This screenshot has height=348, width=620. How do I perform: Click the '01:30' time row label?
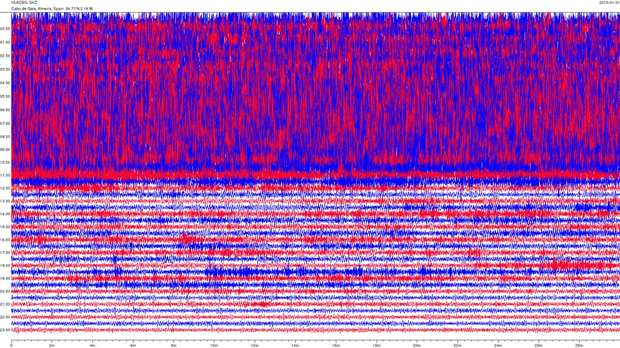point(5,43)
